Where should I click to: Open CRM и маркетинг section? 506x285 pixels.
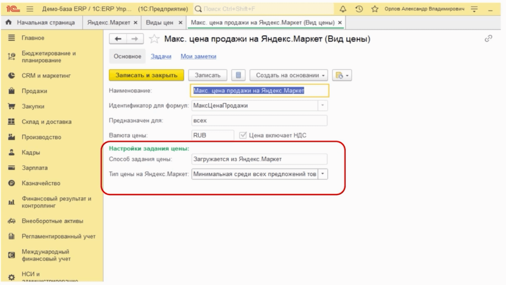pyautogui.click(x=52, y=76)
